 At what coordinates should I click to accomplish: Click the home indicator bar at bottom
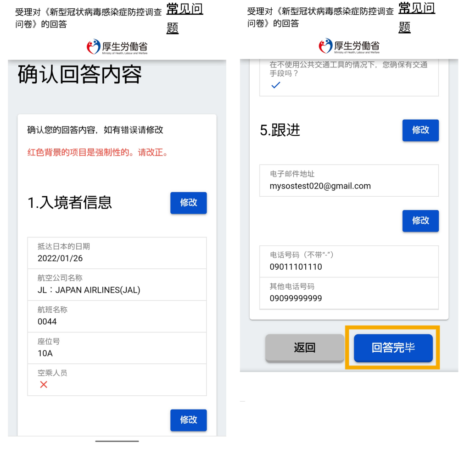tap(117, 441)
